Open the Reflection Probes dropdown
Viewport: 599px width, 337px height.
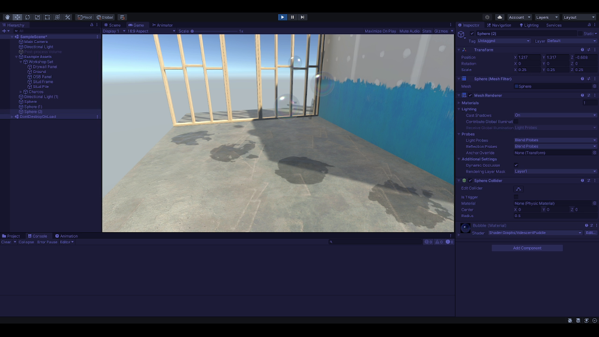pyautogui.click(x=555, y=147)
